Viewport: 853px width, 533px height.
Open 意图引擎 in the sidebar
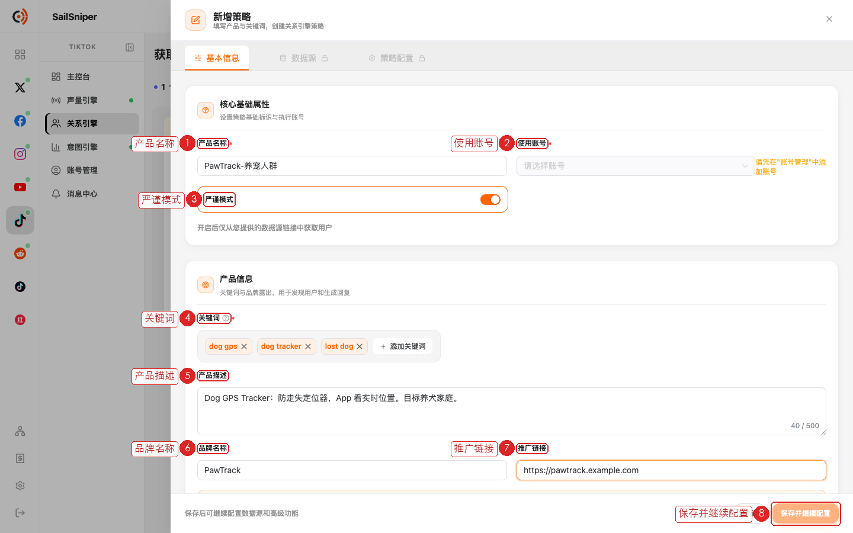point(92,147)
